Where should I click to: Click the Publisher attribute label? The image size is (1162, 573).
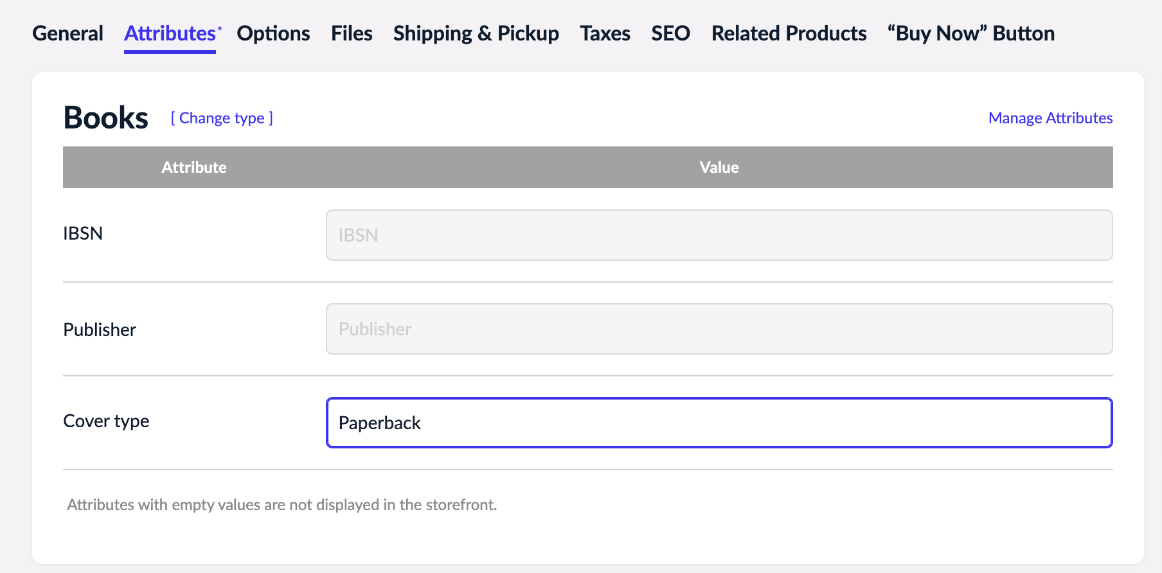coord(100,329)
